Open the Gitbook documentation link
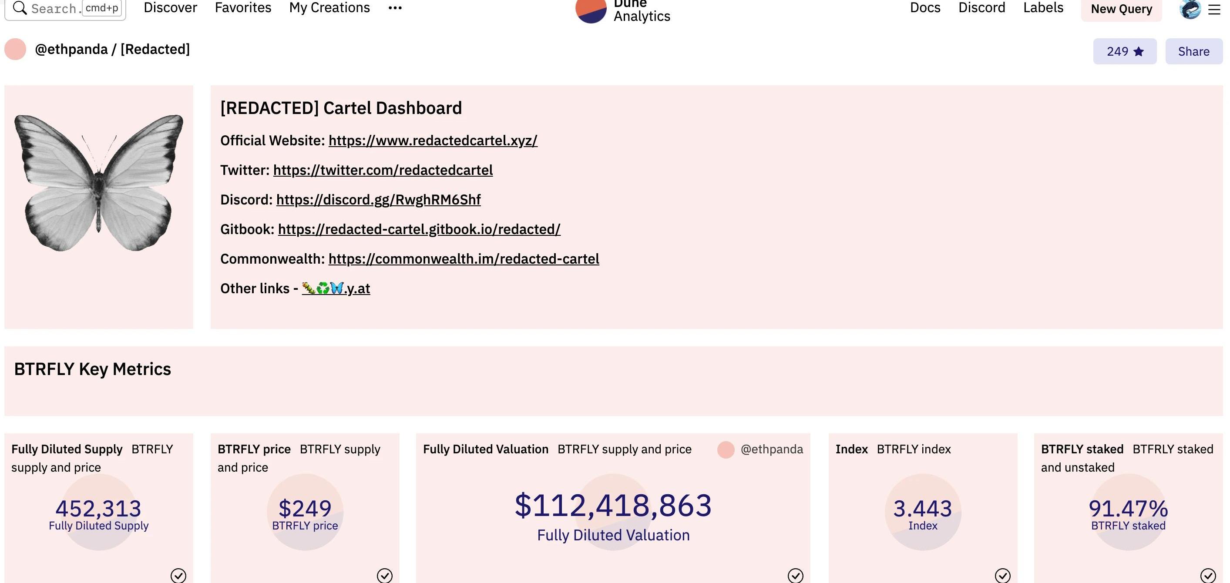The height and width of the screenshot is (583, 1230). point(419,229)
